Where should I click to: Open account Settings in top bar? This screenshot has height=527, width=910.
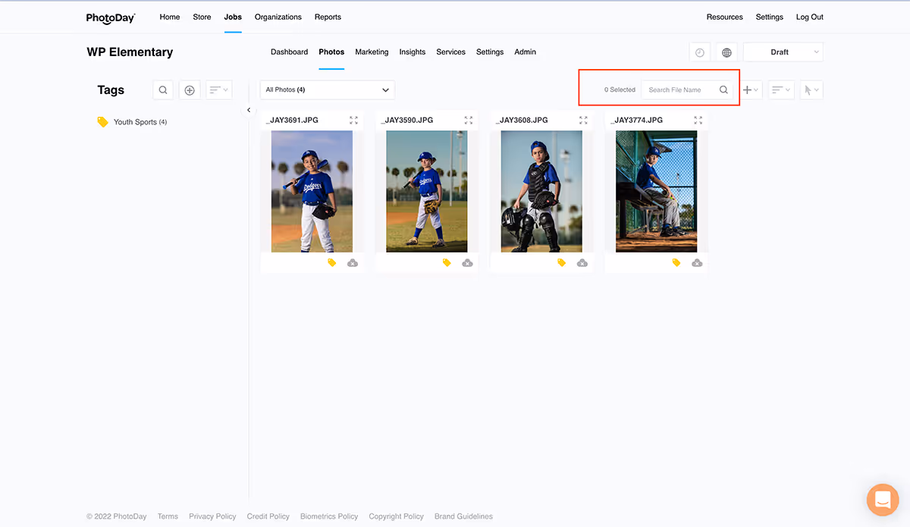pos(770,17)
